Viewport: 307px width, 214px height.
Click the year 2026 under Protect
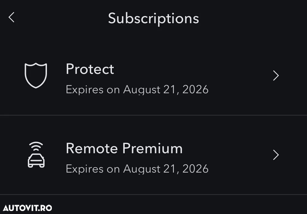pos(195,90)
